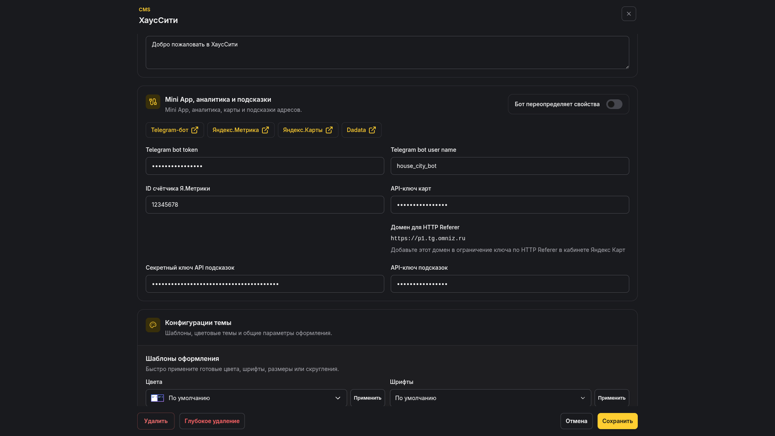The image size is (775, 436).
Task: Open the Шрифты template dropdown
Action: coord(490,398)
